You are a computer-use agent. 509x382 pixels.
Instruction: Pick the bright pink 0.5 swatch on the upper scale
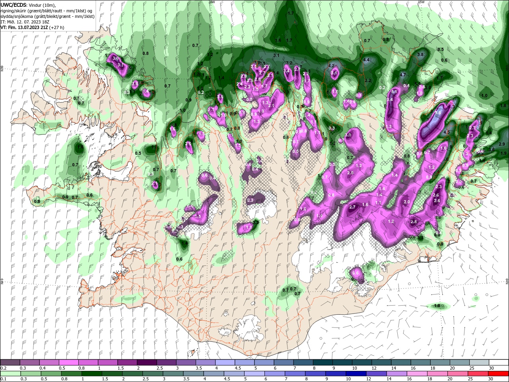tap(68, 363)
